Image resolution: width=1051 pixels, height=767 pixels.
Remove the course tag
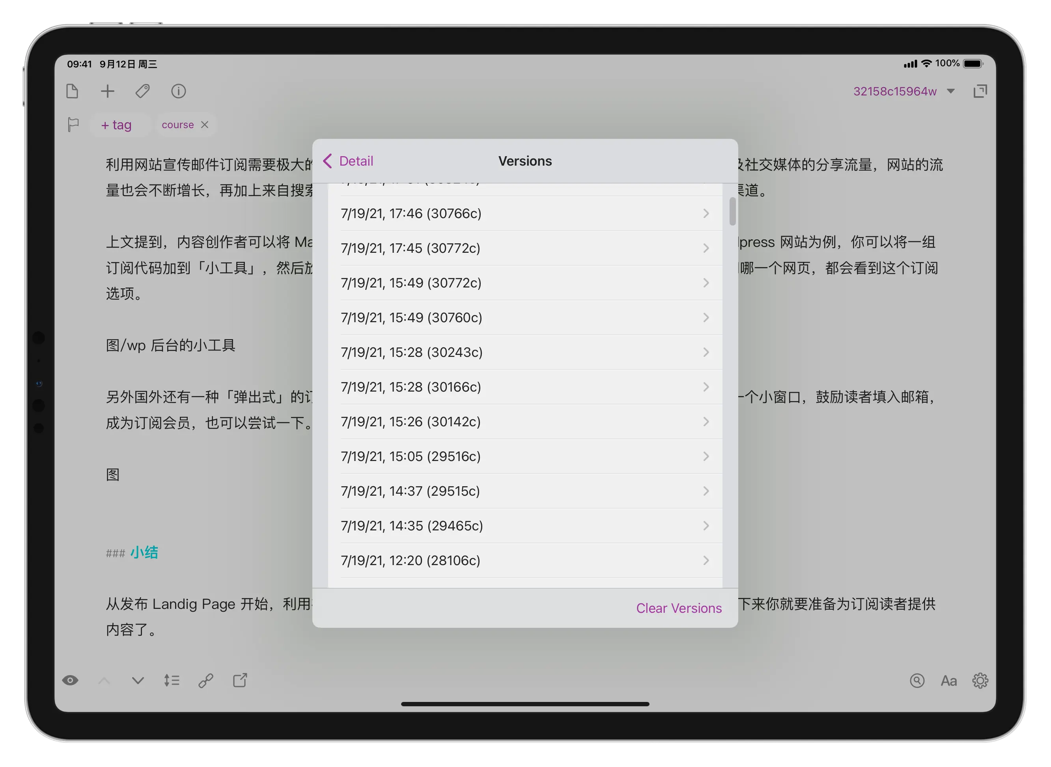(x=205, y=125)
